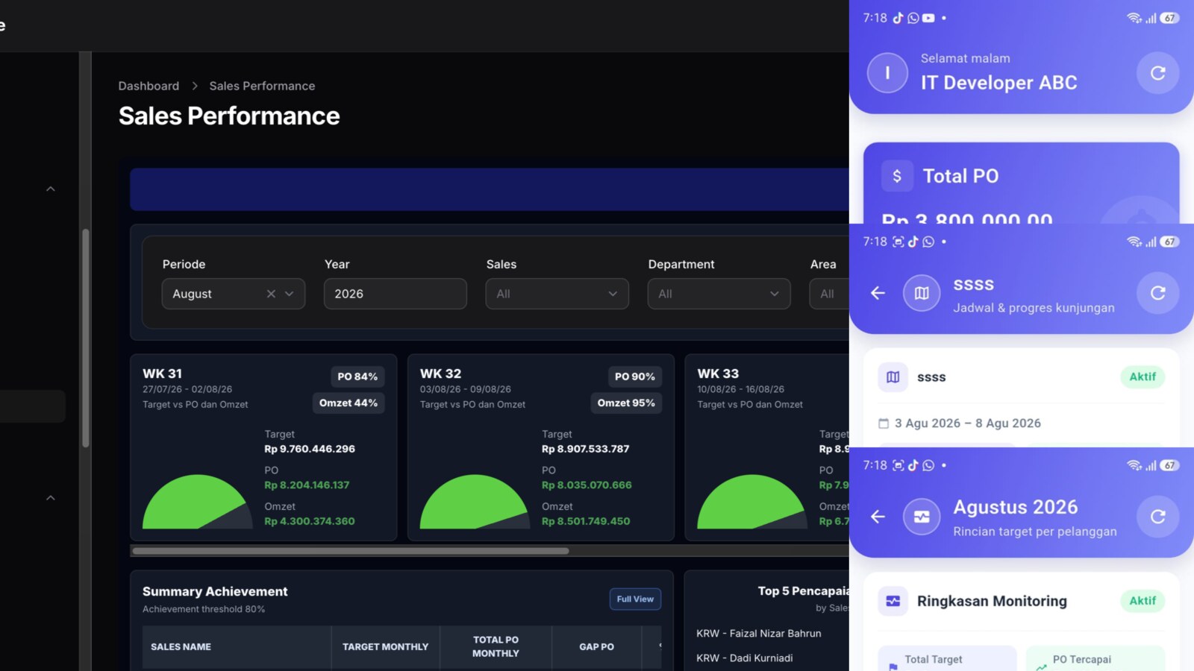Refresh the IT Developer ABC home screen

coord(1157,73)
